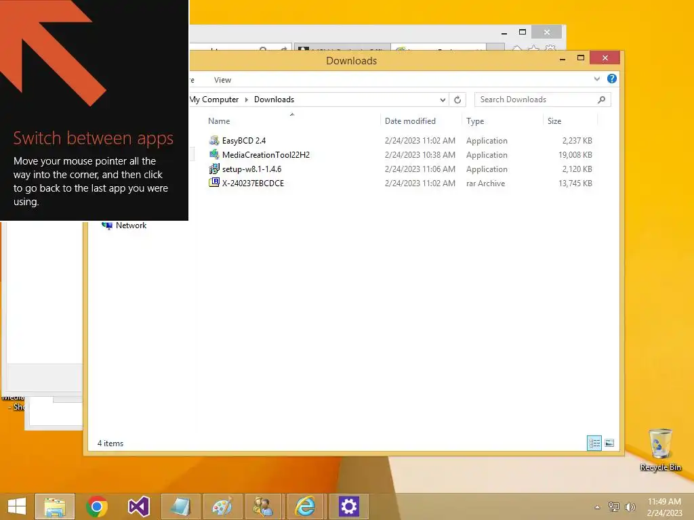Open the network status tray icon

(614, 506)
